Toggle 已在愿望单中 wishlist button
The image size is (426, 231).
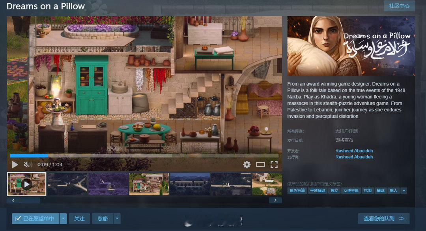point(35,218)
